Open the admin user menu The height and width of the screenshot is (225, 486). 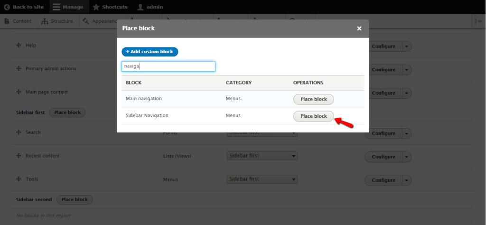[150, 7]
